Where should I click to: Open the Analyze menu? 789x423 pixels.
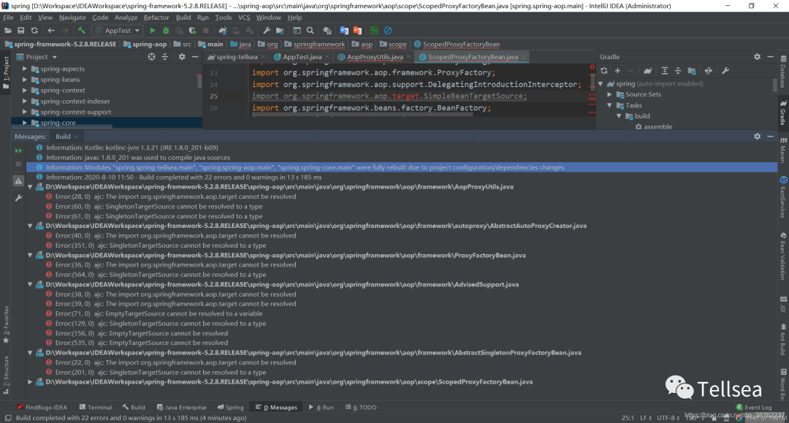tap(126, 17)
